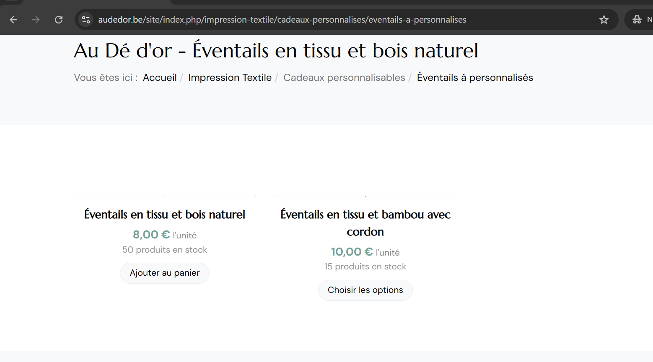Open product Éventails en tissu et bois naturel
Image resolution: width=653 pixels, height=362 pixels.
click(165, 215)
